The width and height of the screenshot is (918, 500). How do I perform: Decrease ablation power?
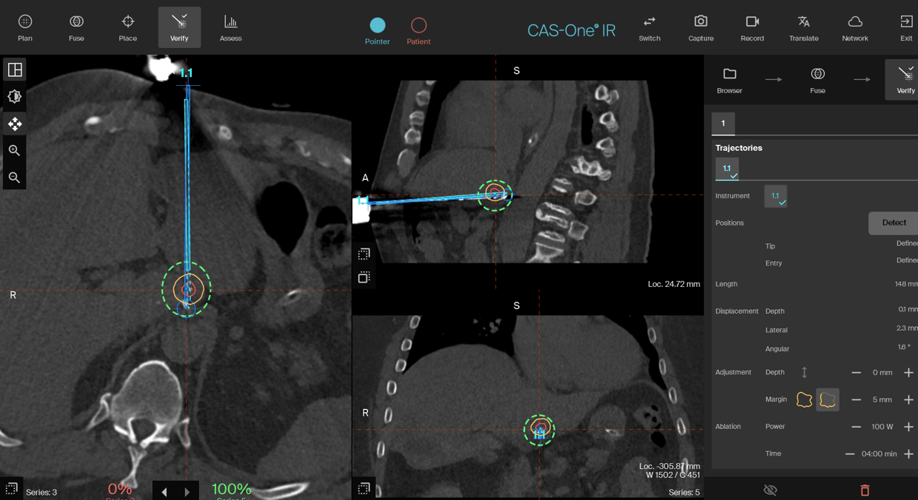856,427
